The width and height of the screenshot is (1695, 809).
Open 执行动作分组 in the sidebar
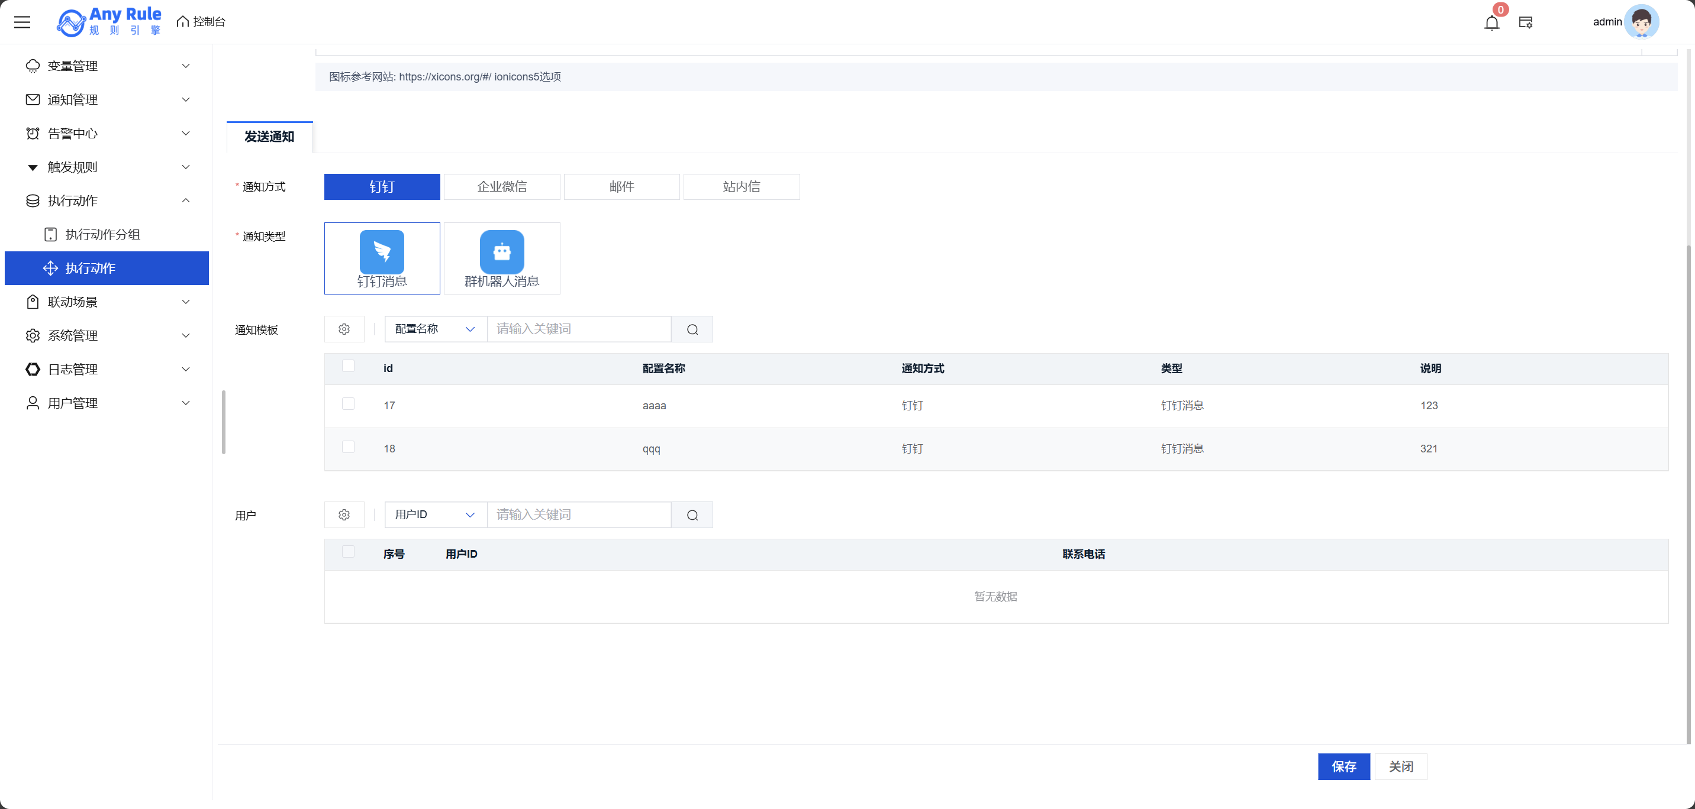pyautogui.click(x=102, y=235)
